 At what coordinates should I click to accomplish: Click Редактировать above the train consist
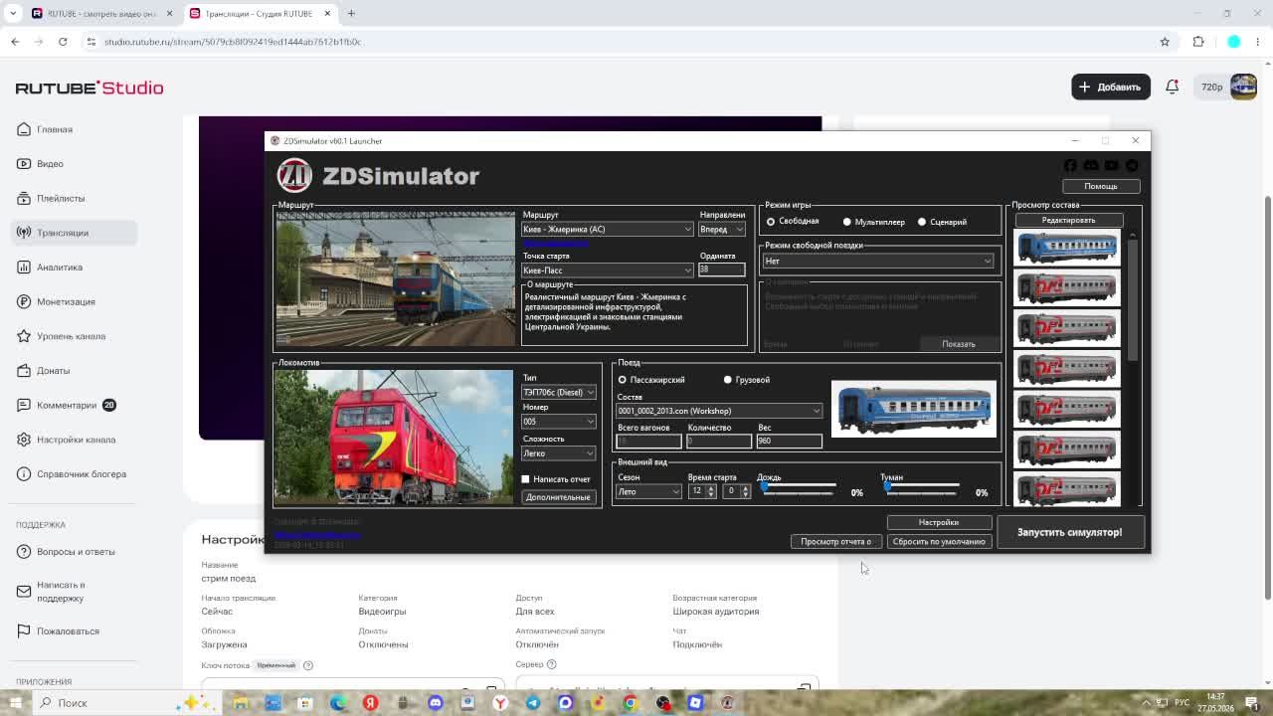[1068, 220]
